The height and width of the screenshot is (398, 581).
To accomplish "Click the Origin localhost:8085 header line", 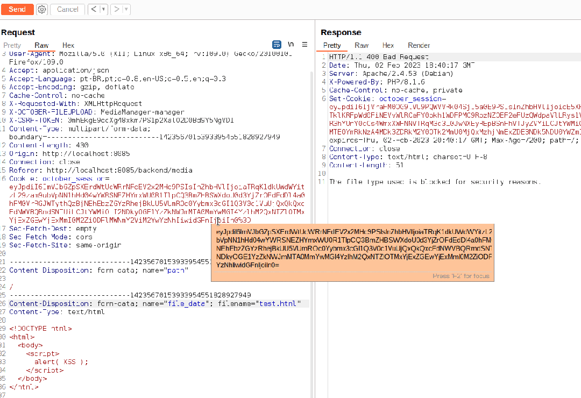I will tap(69, 153).
